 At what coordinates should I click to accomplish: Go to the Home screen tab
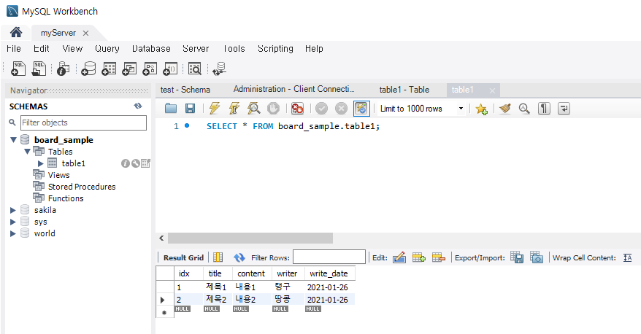click(x=16, y=32)
